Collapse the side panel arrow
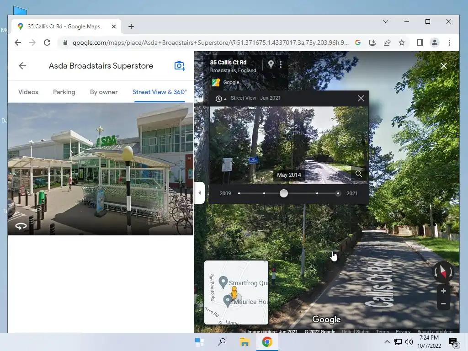Image resolution: width=468 pixels, height=351 pixels. 199,193
